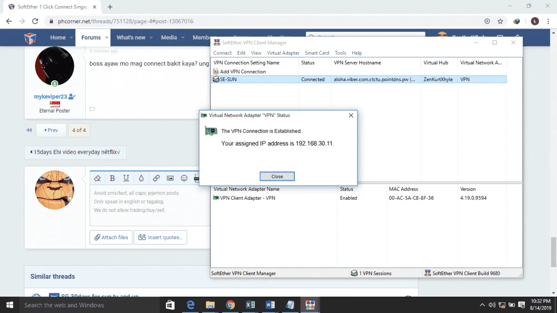Click the version value 4.19.0.9594
This screenshot has width=557, height=313.
(473, 198)
